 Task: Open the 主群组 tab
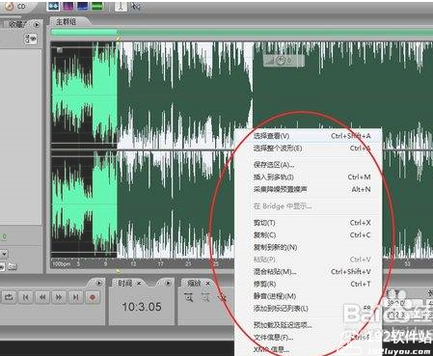[x=67, y=21]
